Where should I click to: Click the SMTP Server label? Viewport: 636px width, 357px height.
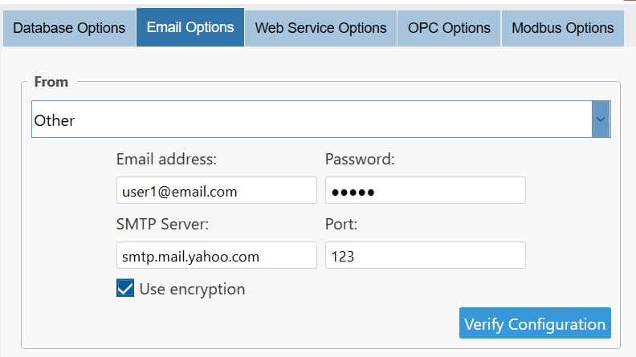(x=163, y=224)
